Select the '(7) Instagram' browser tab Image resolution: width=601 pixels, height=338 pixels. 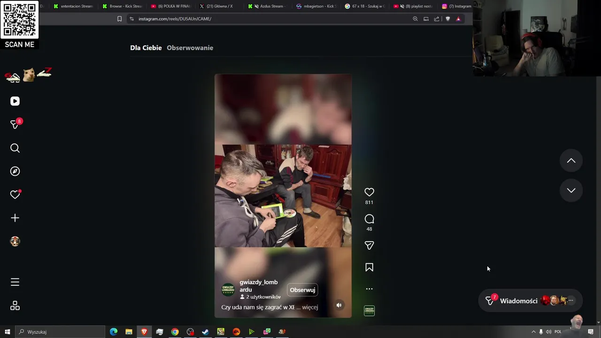pyautogui.click(x=456, y=6)
